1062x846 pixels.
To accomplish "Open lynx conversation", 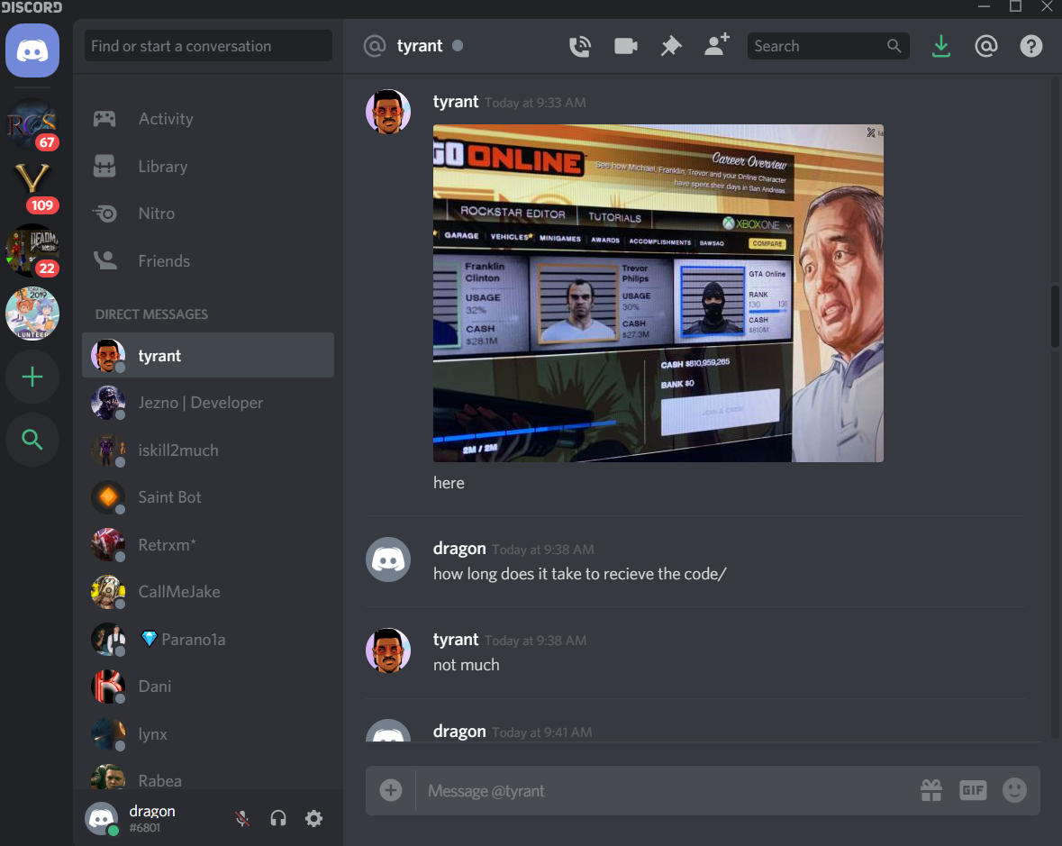I will [x=208, y=733].
